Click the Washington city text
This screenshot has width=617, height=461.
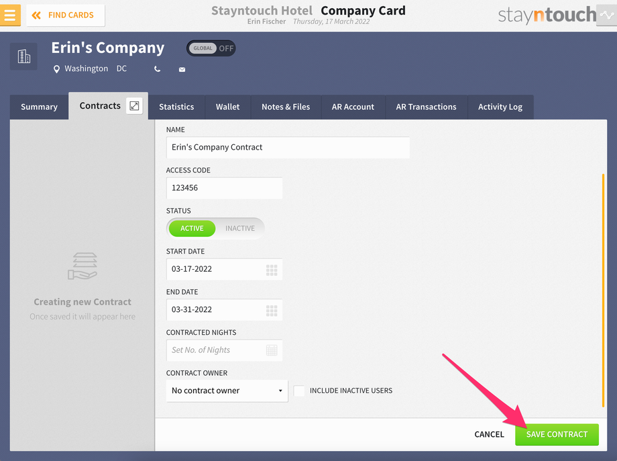(86, 68)
